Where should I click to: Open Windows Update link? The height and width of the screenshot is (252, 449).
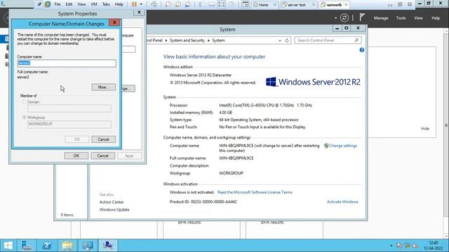coord(114,210)
